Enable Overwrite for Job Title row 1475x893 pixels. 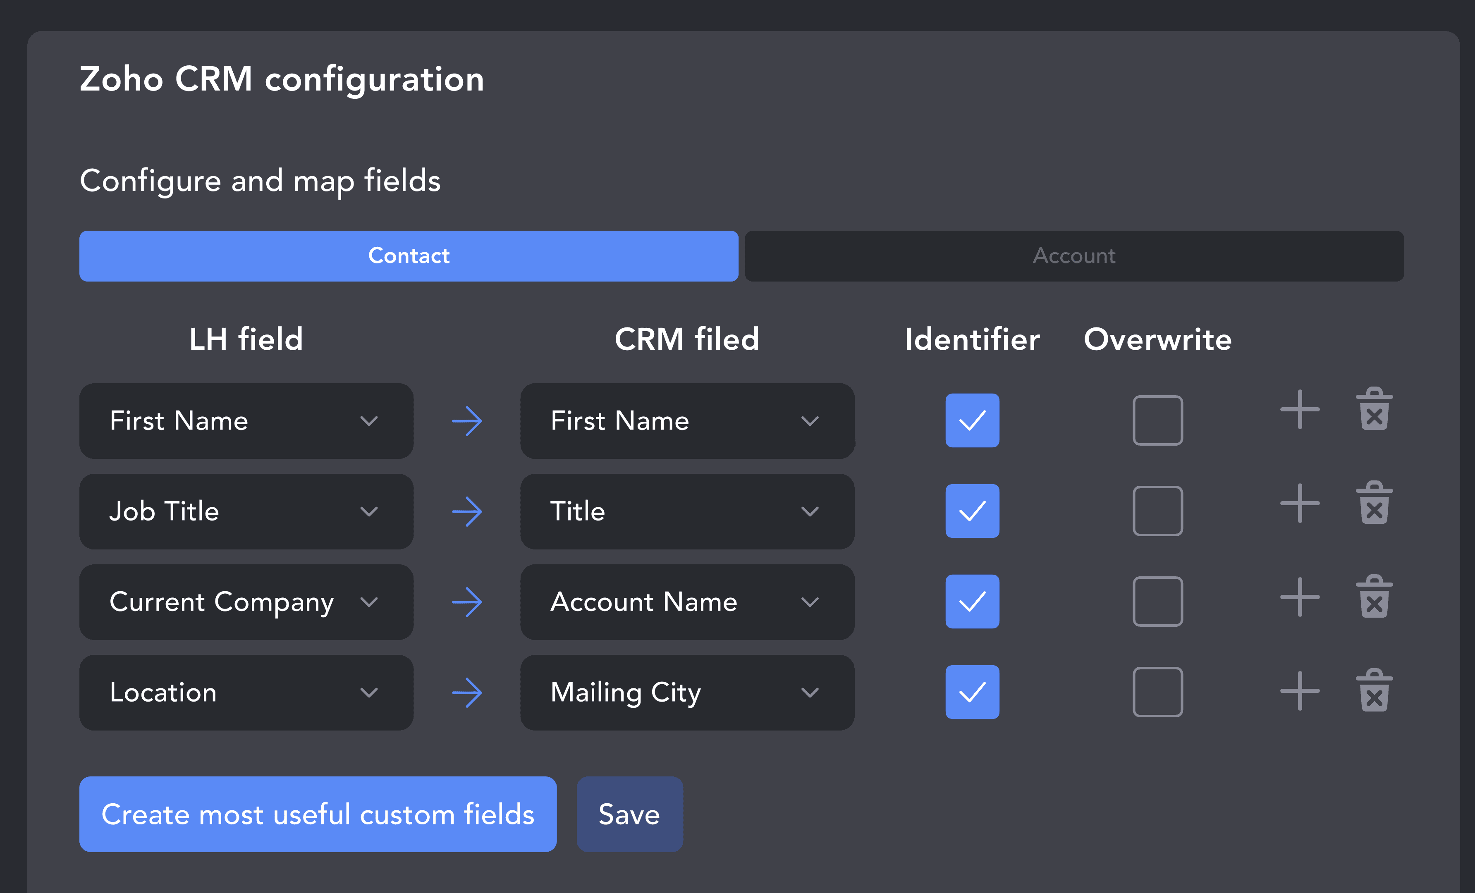[1158, 511]
